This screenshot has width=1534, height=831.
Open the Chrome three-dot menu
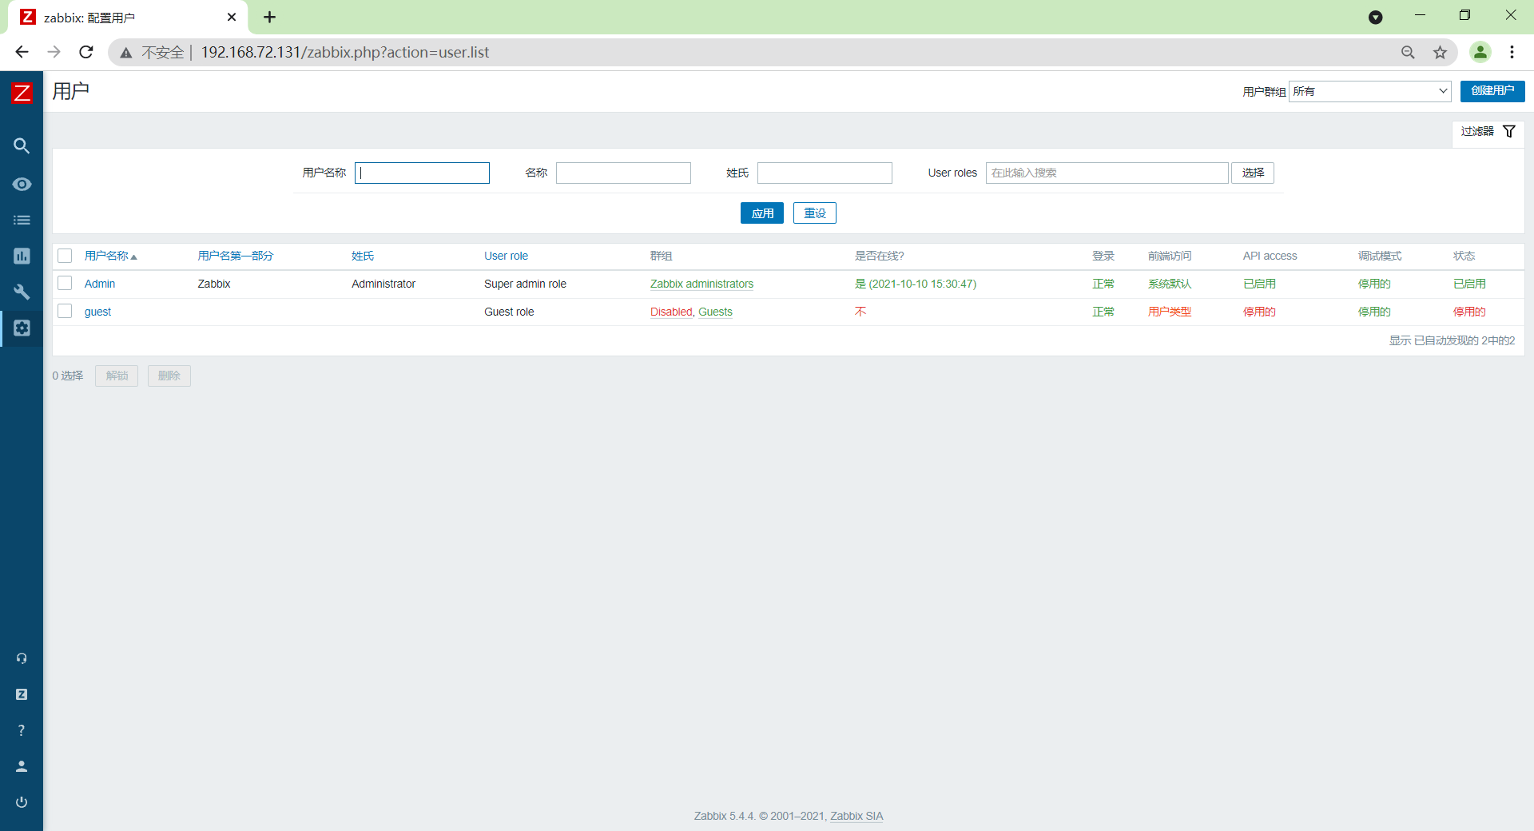click(1512, 52)
